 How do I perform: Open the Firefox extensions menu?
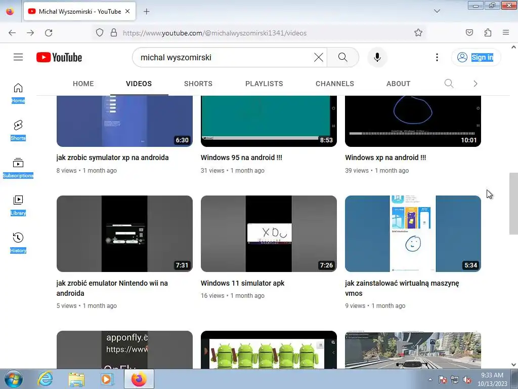tap(488, 32)
